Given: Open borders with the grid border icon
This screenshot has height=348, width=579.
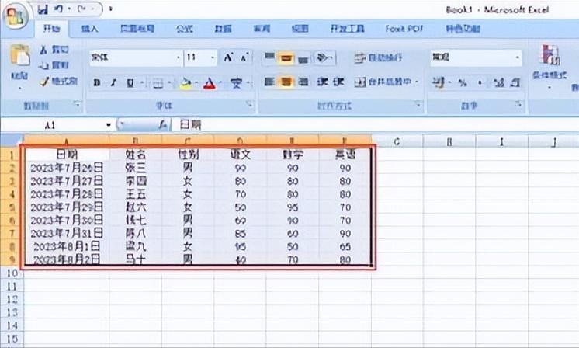Looking at the screenshot, I should (158, 83).
